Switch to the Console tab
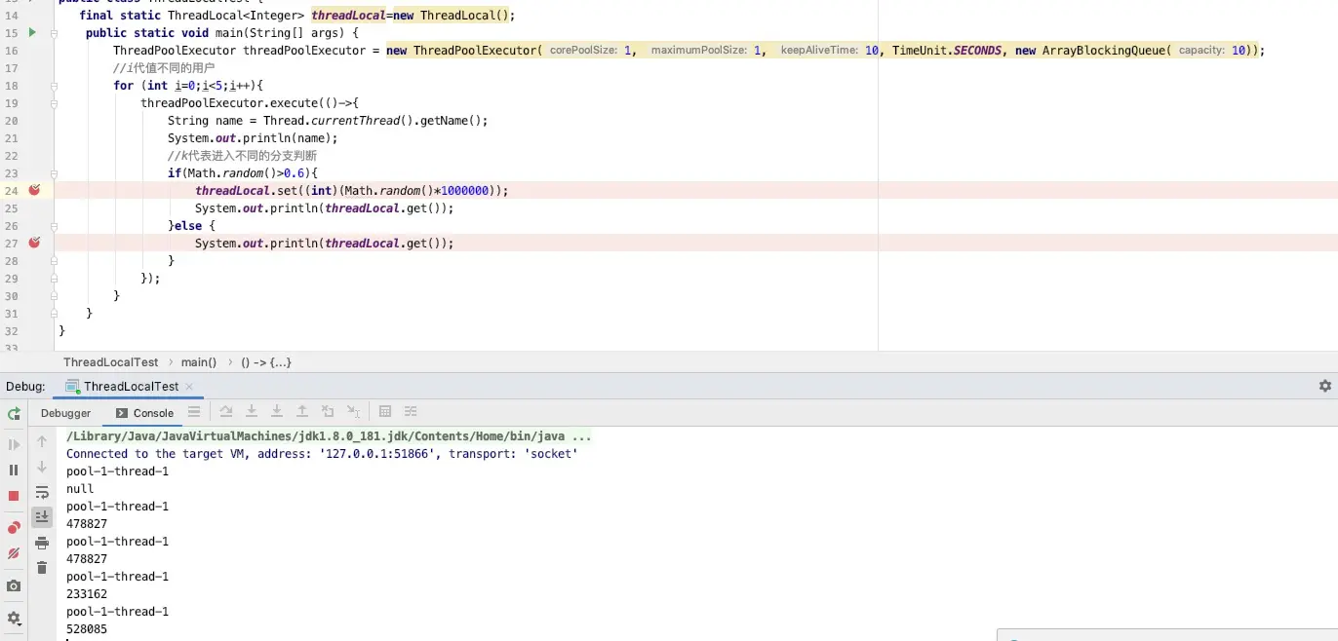The height and width of the screenshot is (641, 1338). point(144,413)
